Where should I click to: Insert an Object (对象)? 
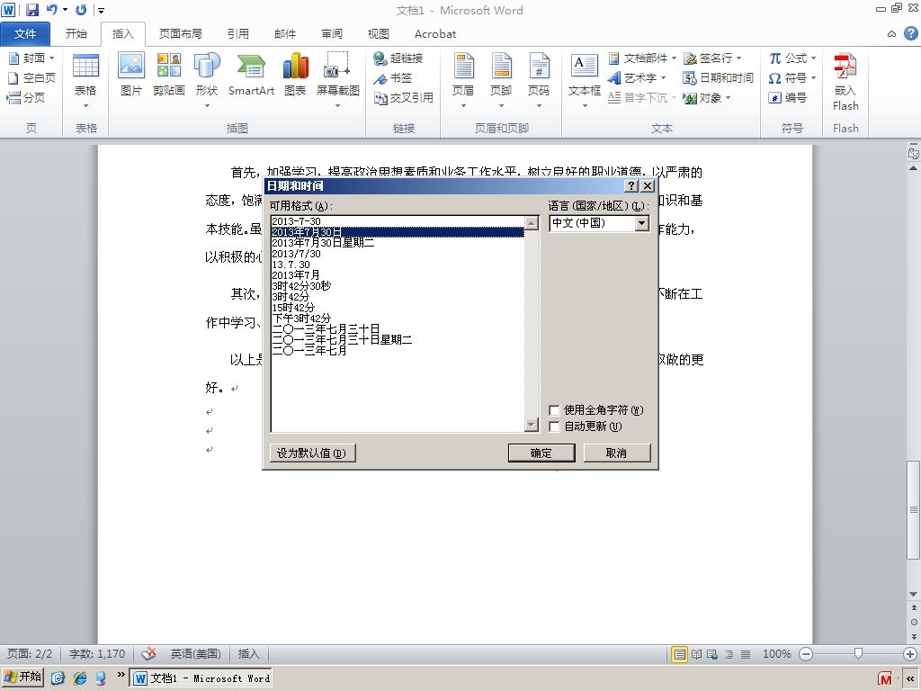coord(707,97)
